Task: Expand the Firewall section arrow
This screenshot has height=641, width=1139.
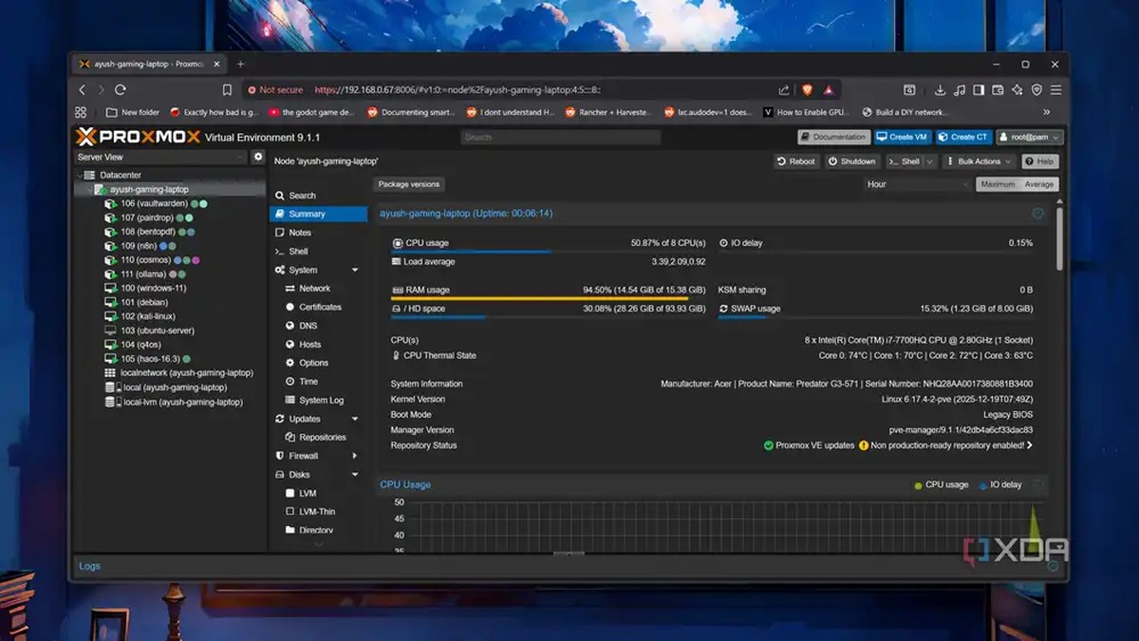Action: (x=355, y=456)
